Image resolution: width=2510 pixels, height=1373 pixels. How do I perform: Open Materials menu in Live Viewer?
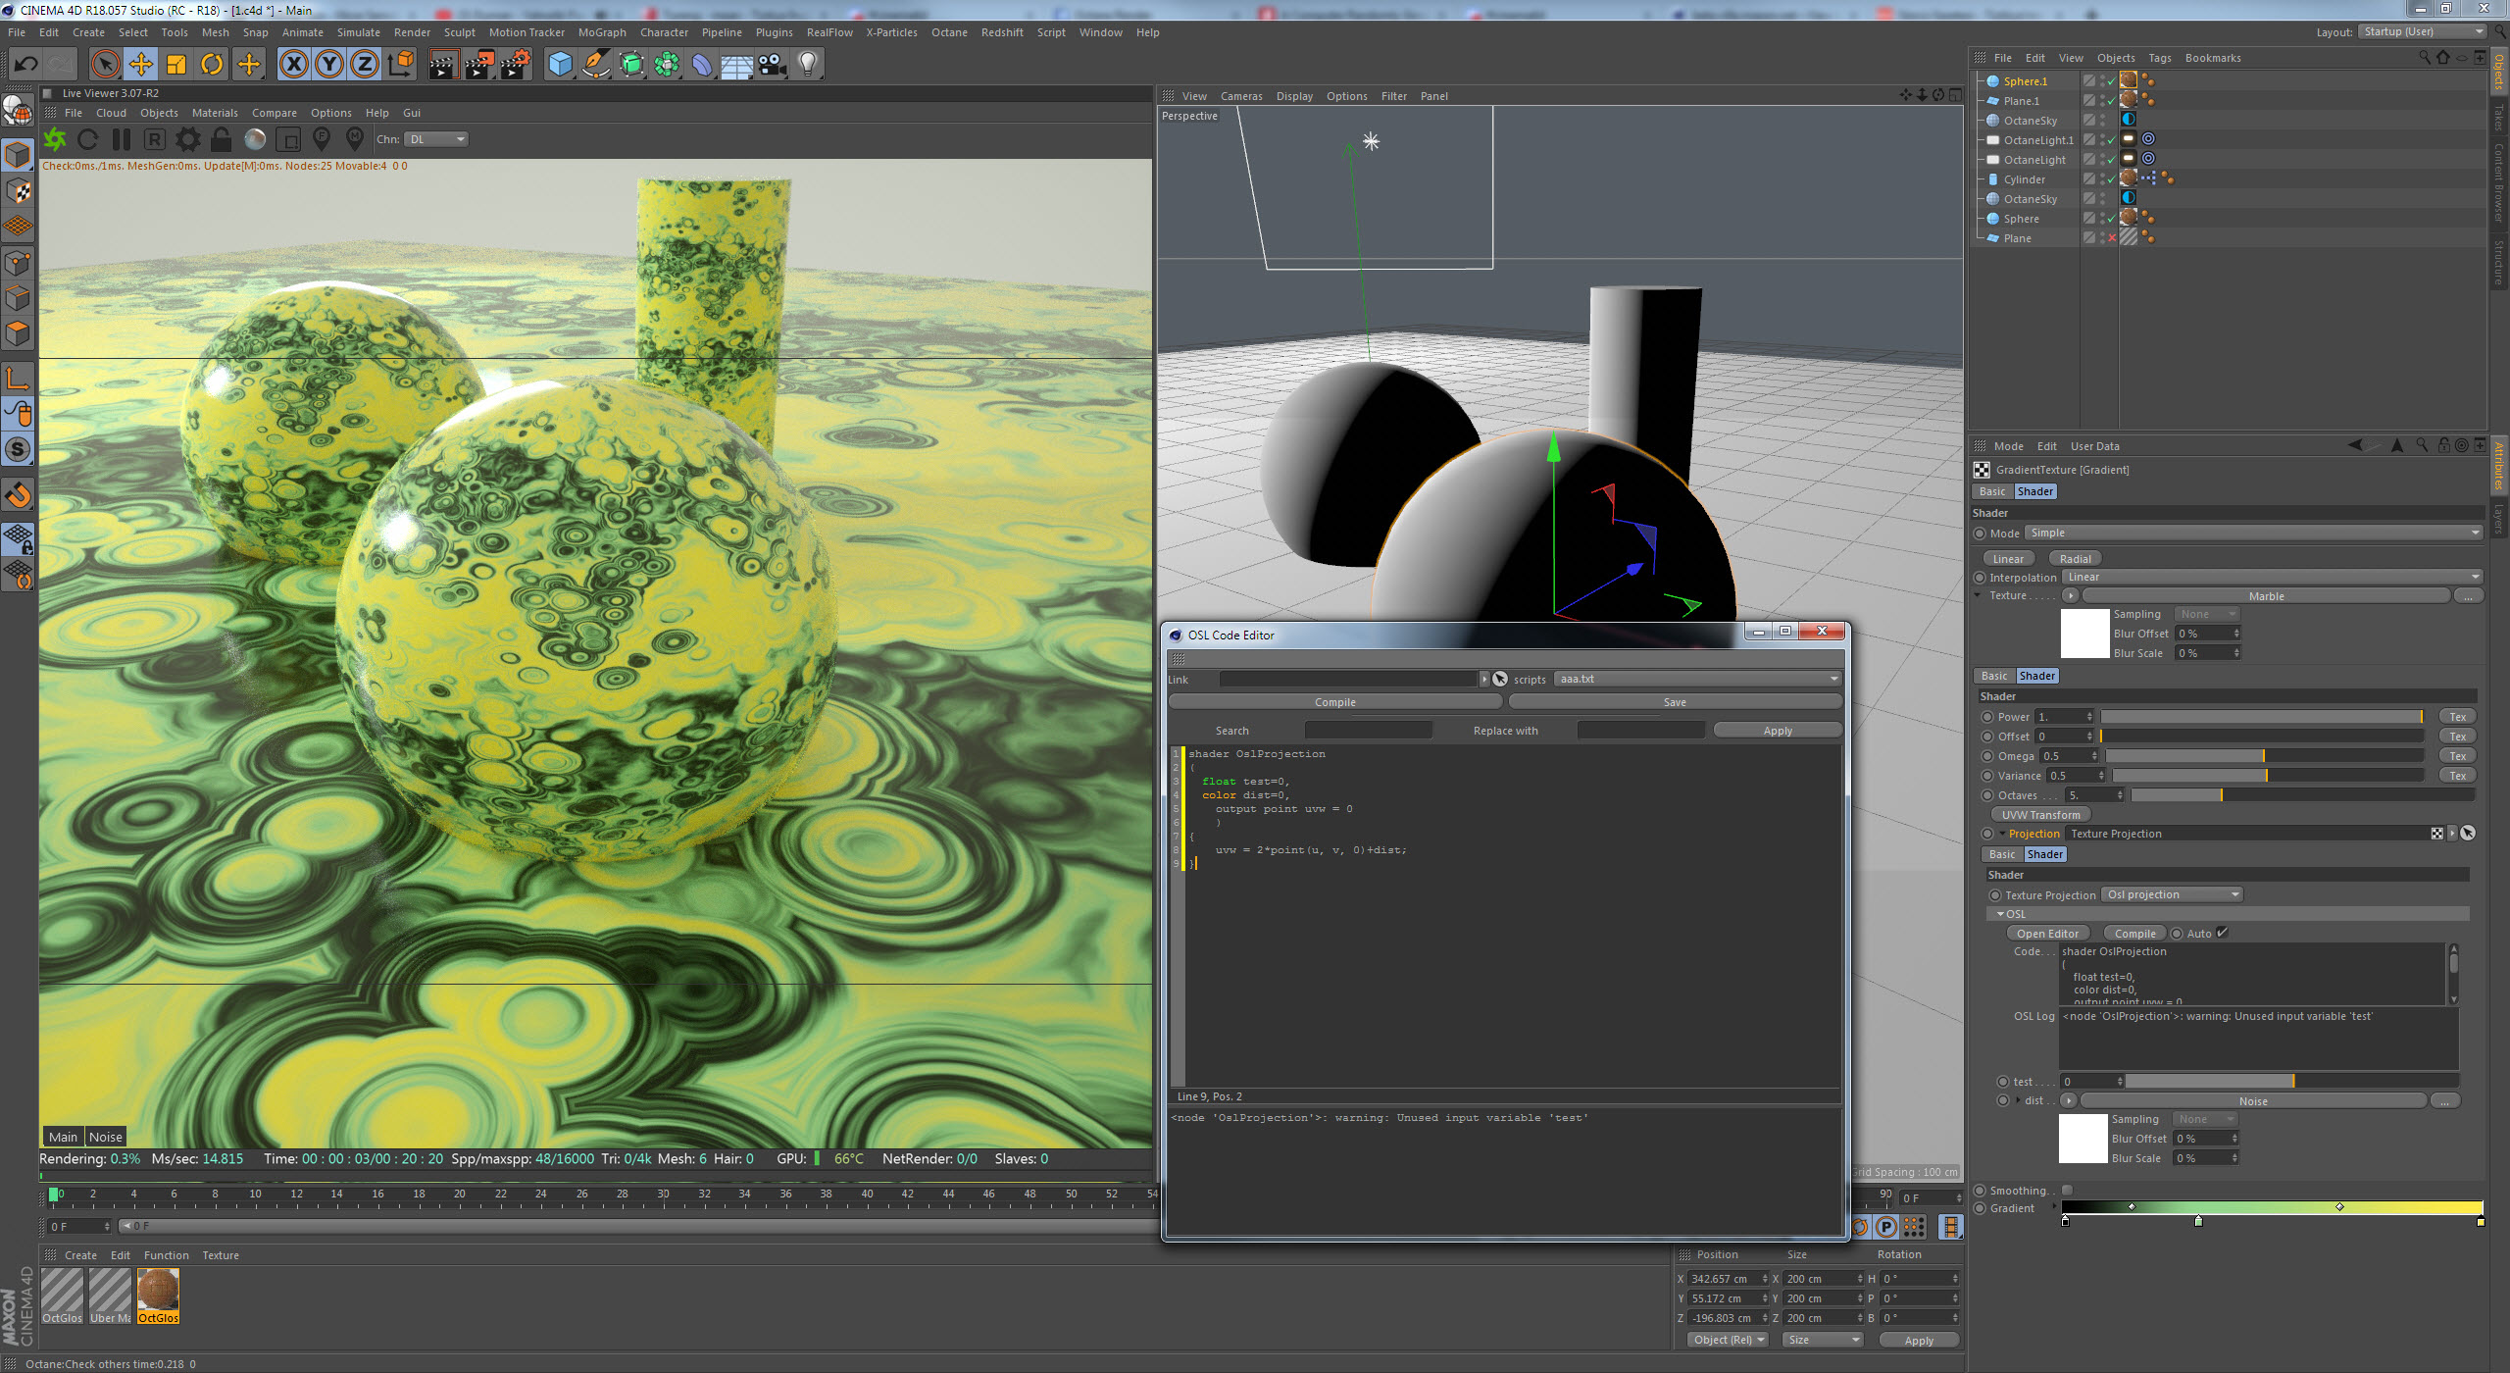coord(215,113)
